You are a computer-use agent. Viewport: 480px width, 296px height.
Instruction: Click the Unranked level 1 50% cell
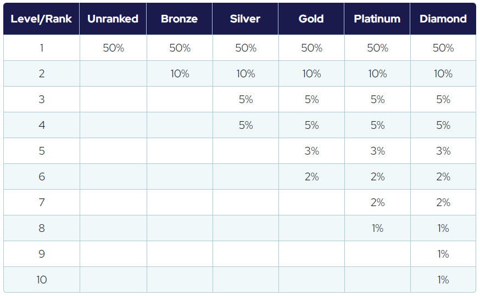coord(113,48)
